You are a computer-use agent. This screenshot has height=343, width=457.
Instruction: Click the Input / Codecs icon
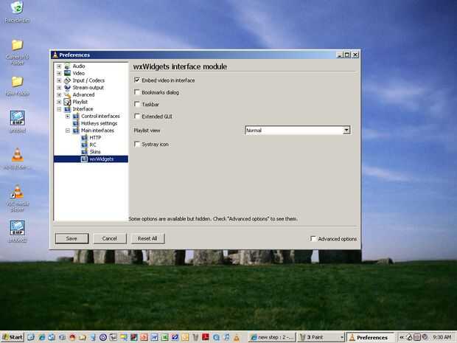pos(67,80)
